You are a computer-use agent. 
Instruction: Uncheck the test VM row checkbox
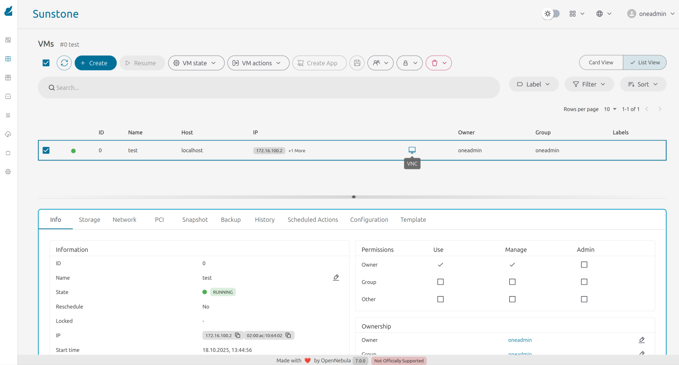click(46, 150)
